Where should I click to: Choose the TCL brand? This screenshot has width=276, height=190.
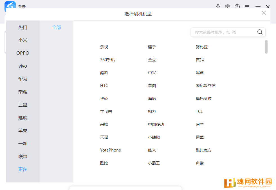(x=199, y=111)
